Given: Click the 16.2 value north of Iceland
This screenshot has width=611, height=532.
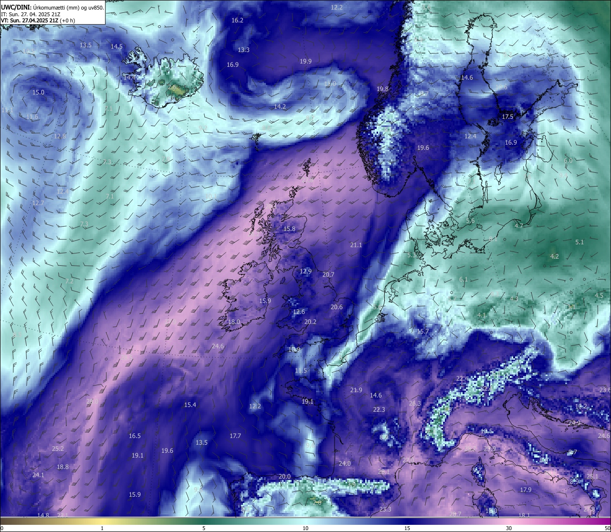Looking at the screenshot, I should (237, 21).
